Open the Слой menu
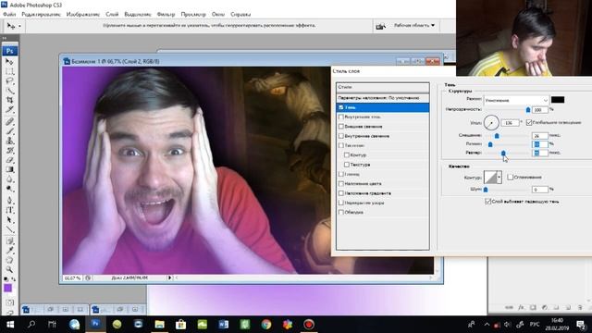This screenshot has width=592, height=333. pos(112,15)
